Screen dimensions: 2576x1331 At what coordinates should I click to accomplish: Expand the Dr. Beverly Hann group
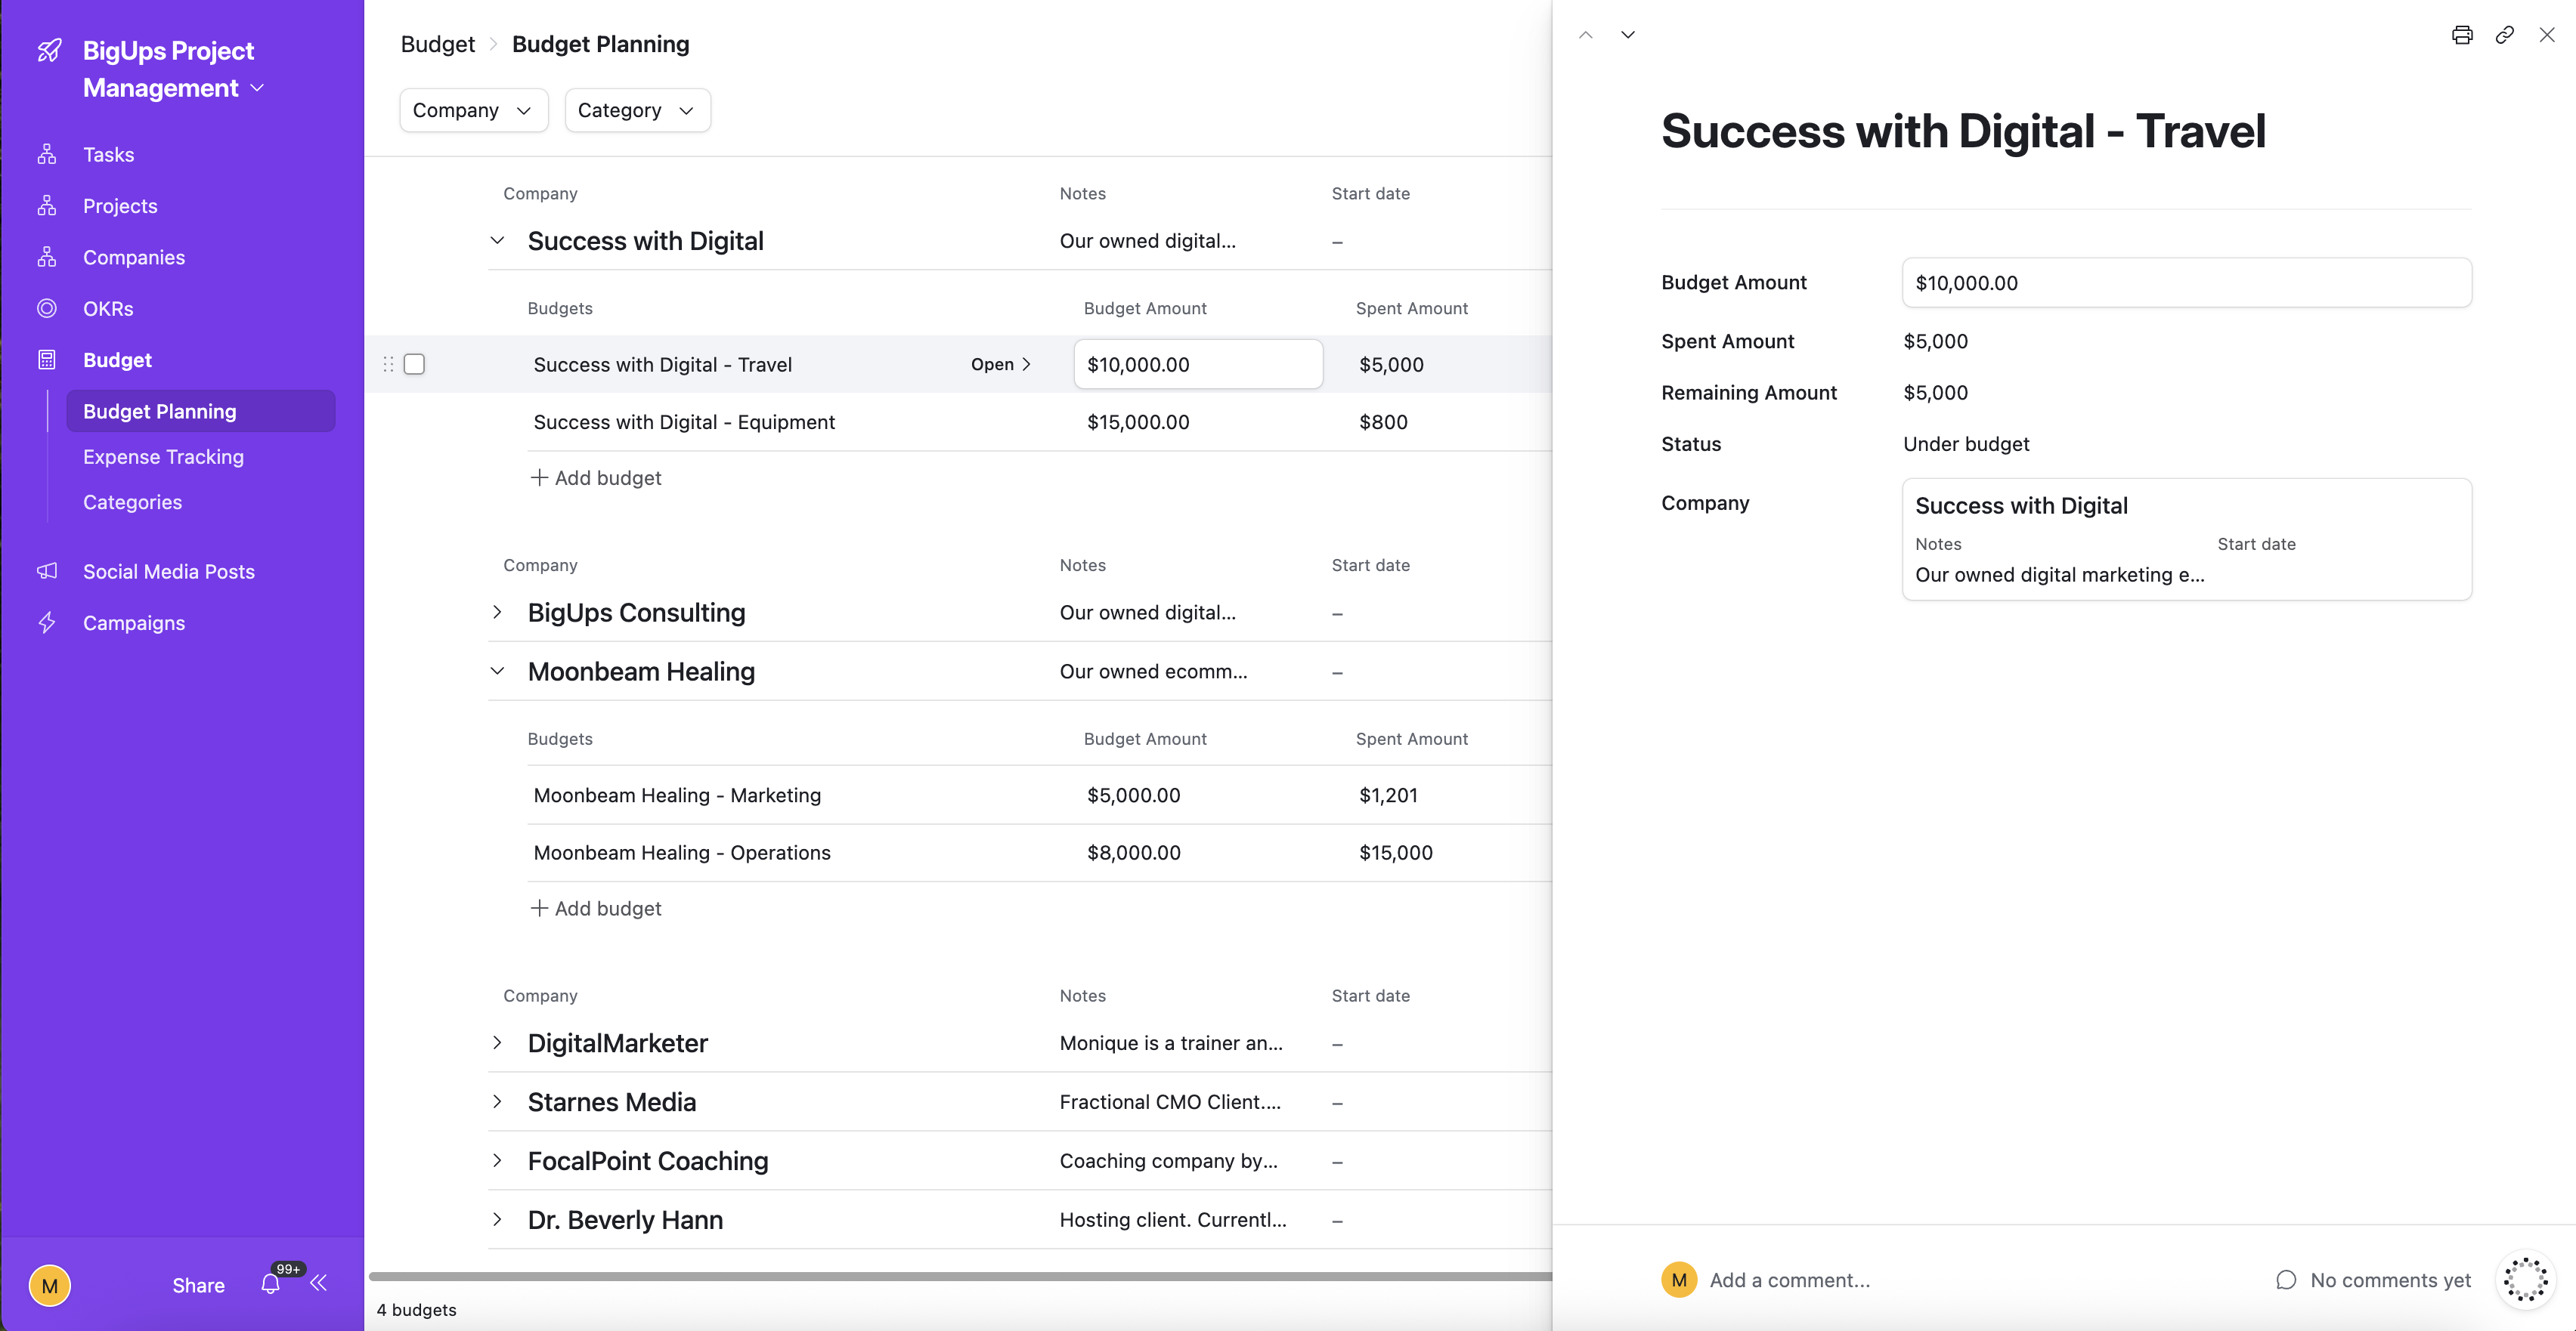pyautogui.click(x=497, y=1220)
